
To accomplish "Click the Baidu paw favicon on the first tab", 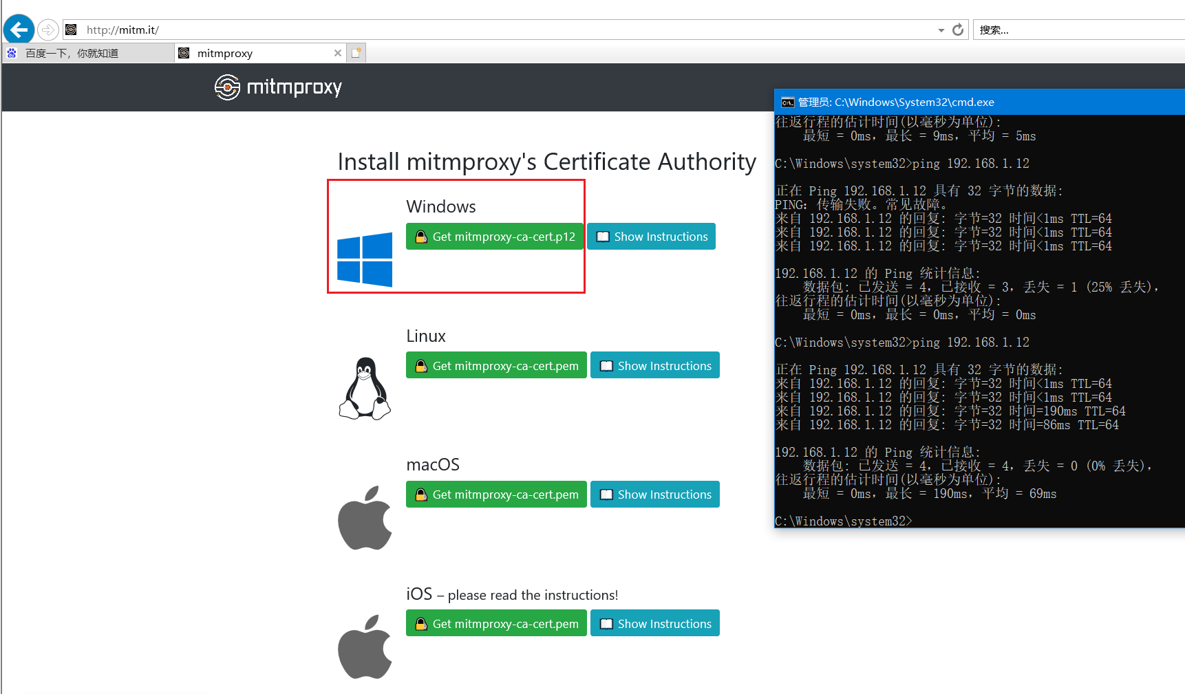I will point(12,53).
